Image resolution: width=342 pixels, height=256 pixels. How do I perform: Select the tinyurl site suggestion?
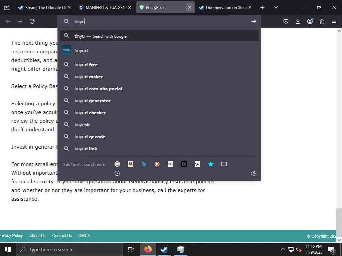(x=159, y=50)
